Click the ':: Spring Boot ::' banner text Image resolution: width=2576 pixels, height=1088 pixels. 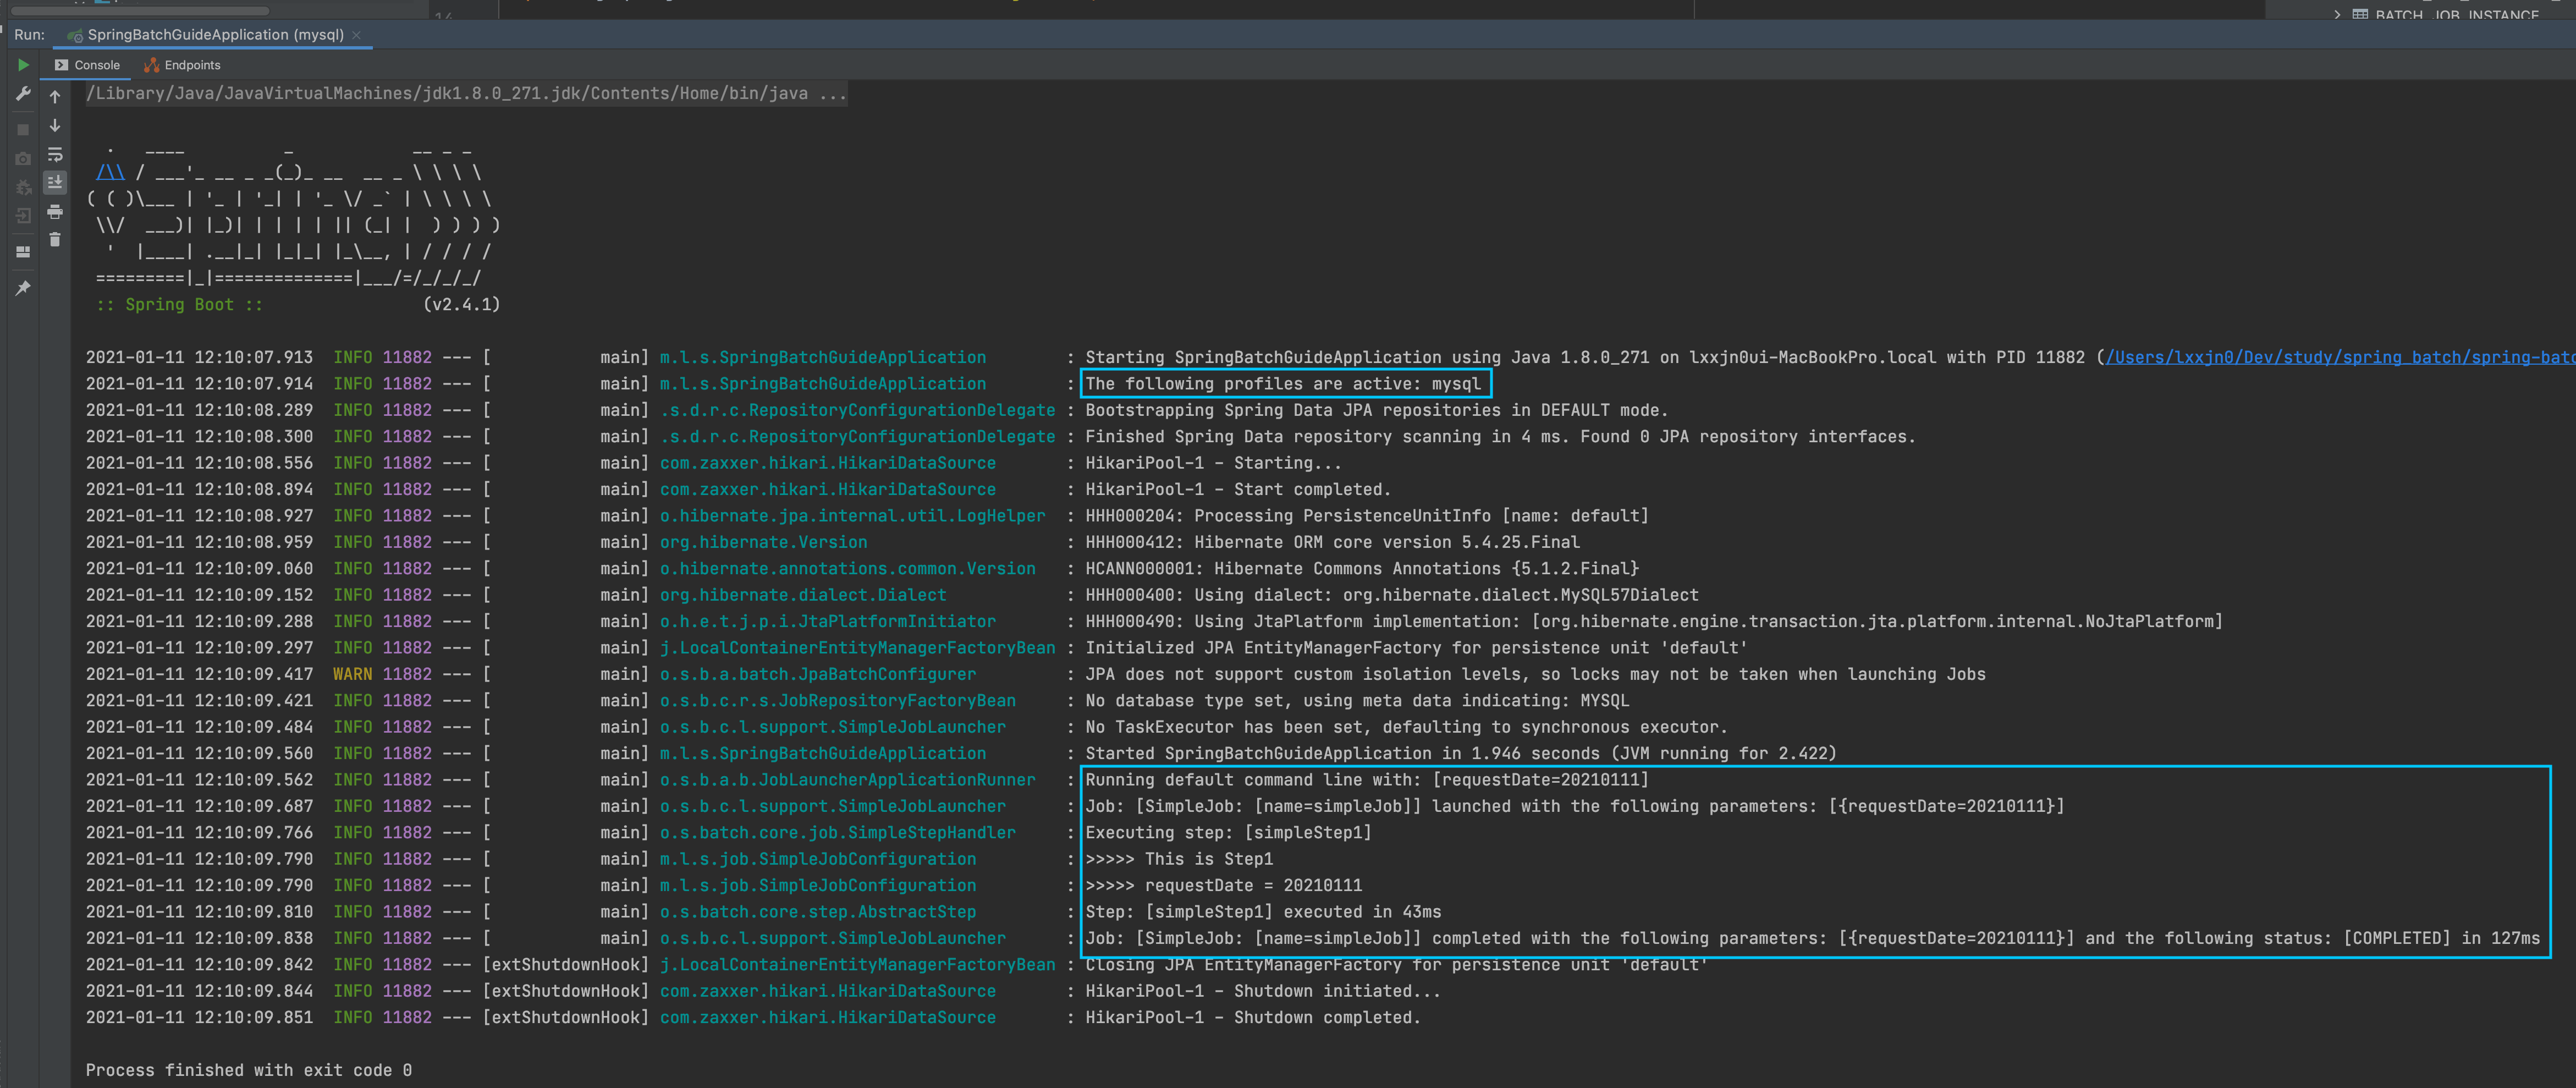point(180,305)
